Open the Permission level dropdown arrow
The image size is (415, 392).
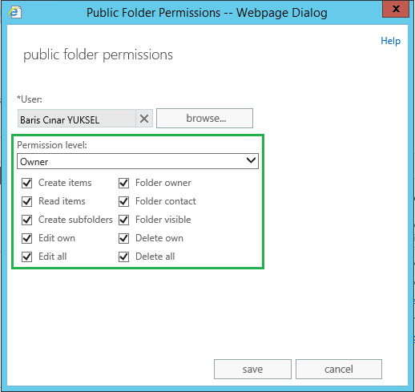coord(251,160)
